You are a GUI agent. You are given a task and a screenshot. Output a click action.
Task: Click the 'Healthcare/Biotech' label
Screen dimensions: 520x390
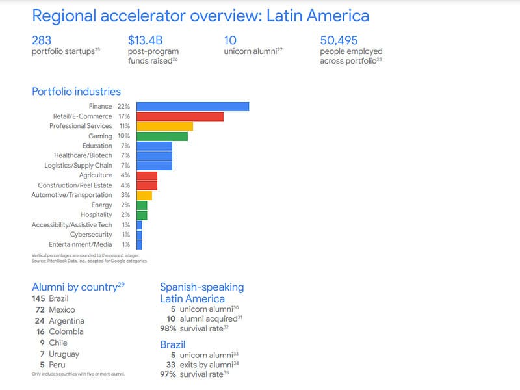(83, 155)
